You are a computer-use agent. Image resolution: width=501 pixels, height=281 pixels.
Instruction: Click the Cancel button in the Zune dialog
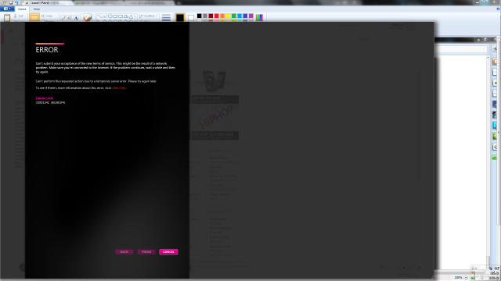[168, 252]
